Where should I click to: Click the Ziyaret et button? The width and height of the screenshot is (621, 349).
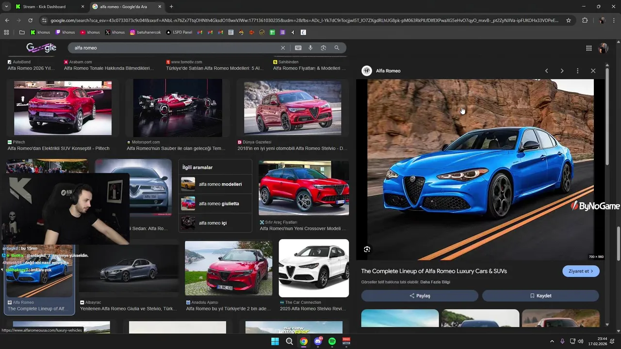pyautogui.click(x=581, y=271)
